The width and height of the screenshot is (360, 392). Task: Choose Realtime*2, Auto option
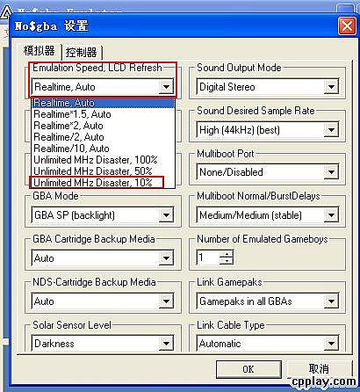[103, 126]
